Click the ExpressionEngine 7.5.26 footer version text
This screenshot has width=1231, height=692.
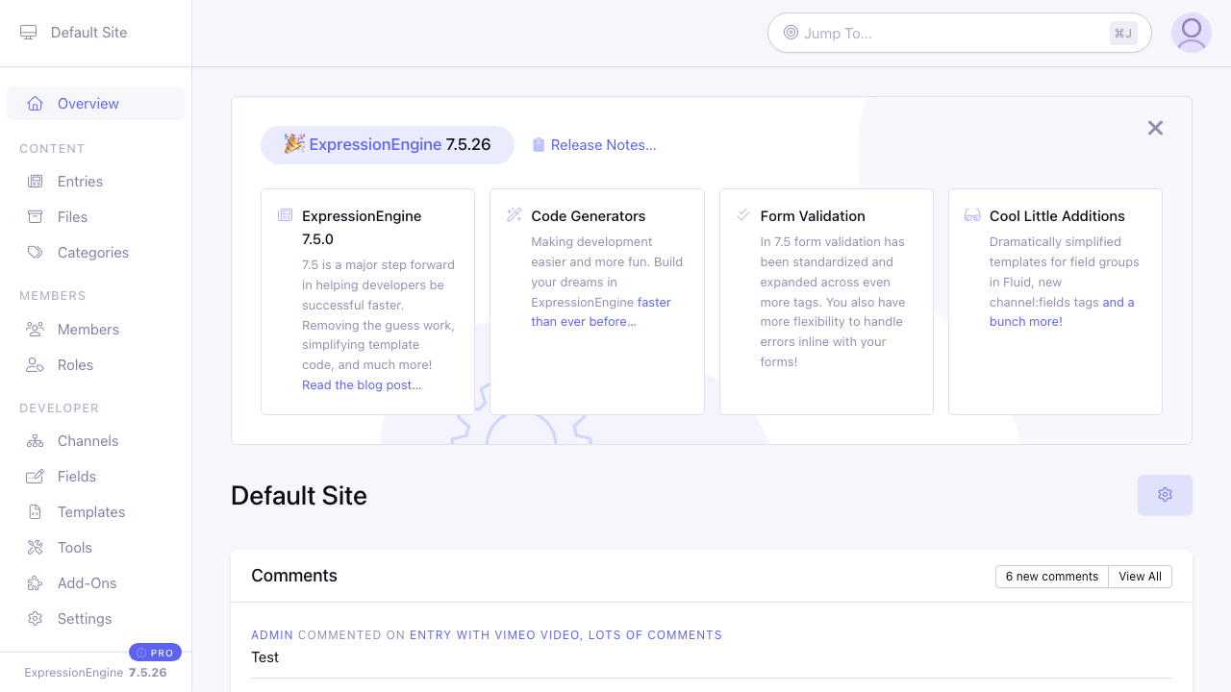coord(95,673)
